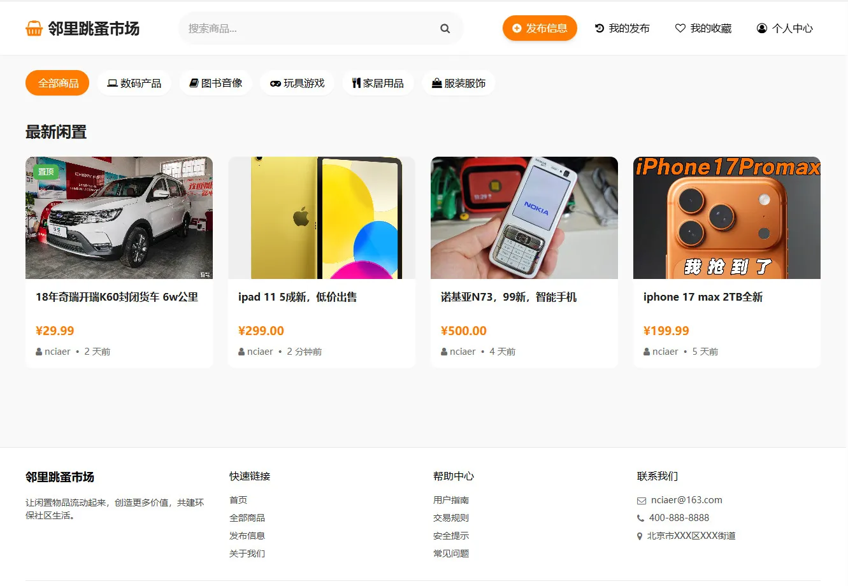The width and height of the screenshot is (848, 586).
Task: Click the 联系我们 footer heading
Action: [658, 476]
